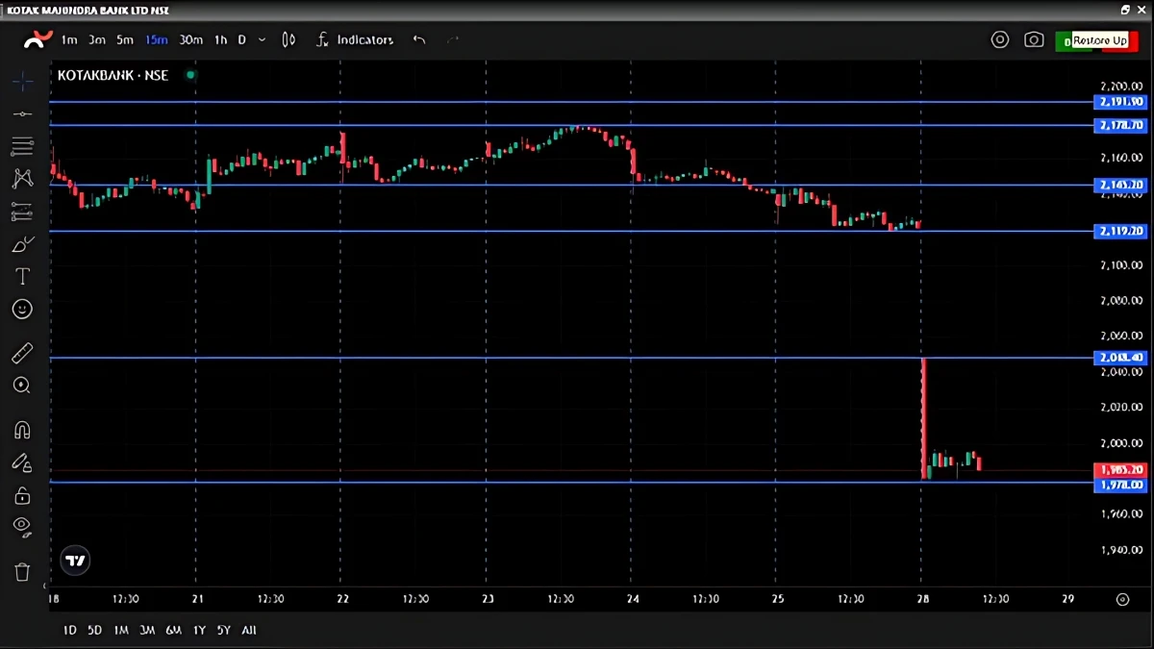The width and height of the screenshot is (1154, 649).
Task: Select the patterns drawing tool
Action: coord(22,178)
